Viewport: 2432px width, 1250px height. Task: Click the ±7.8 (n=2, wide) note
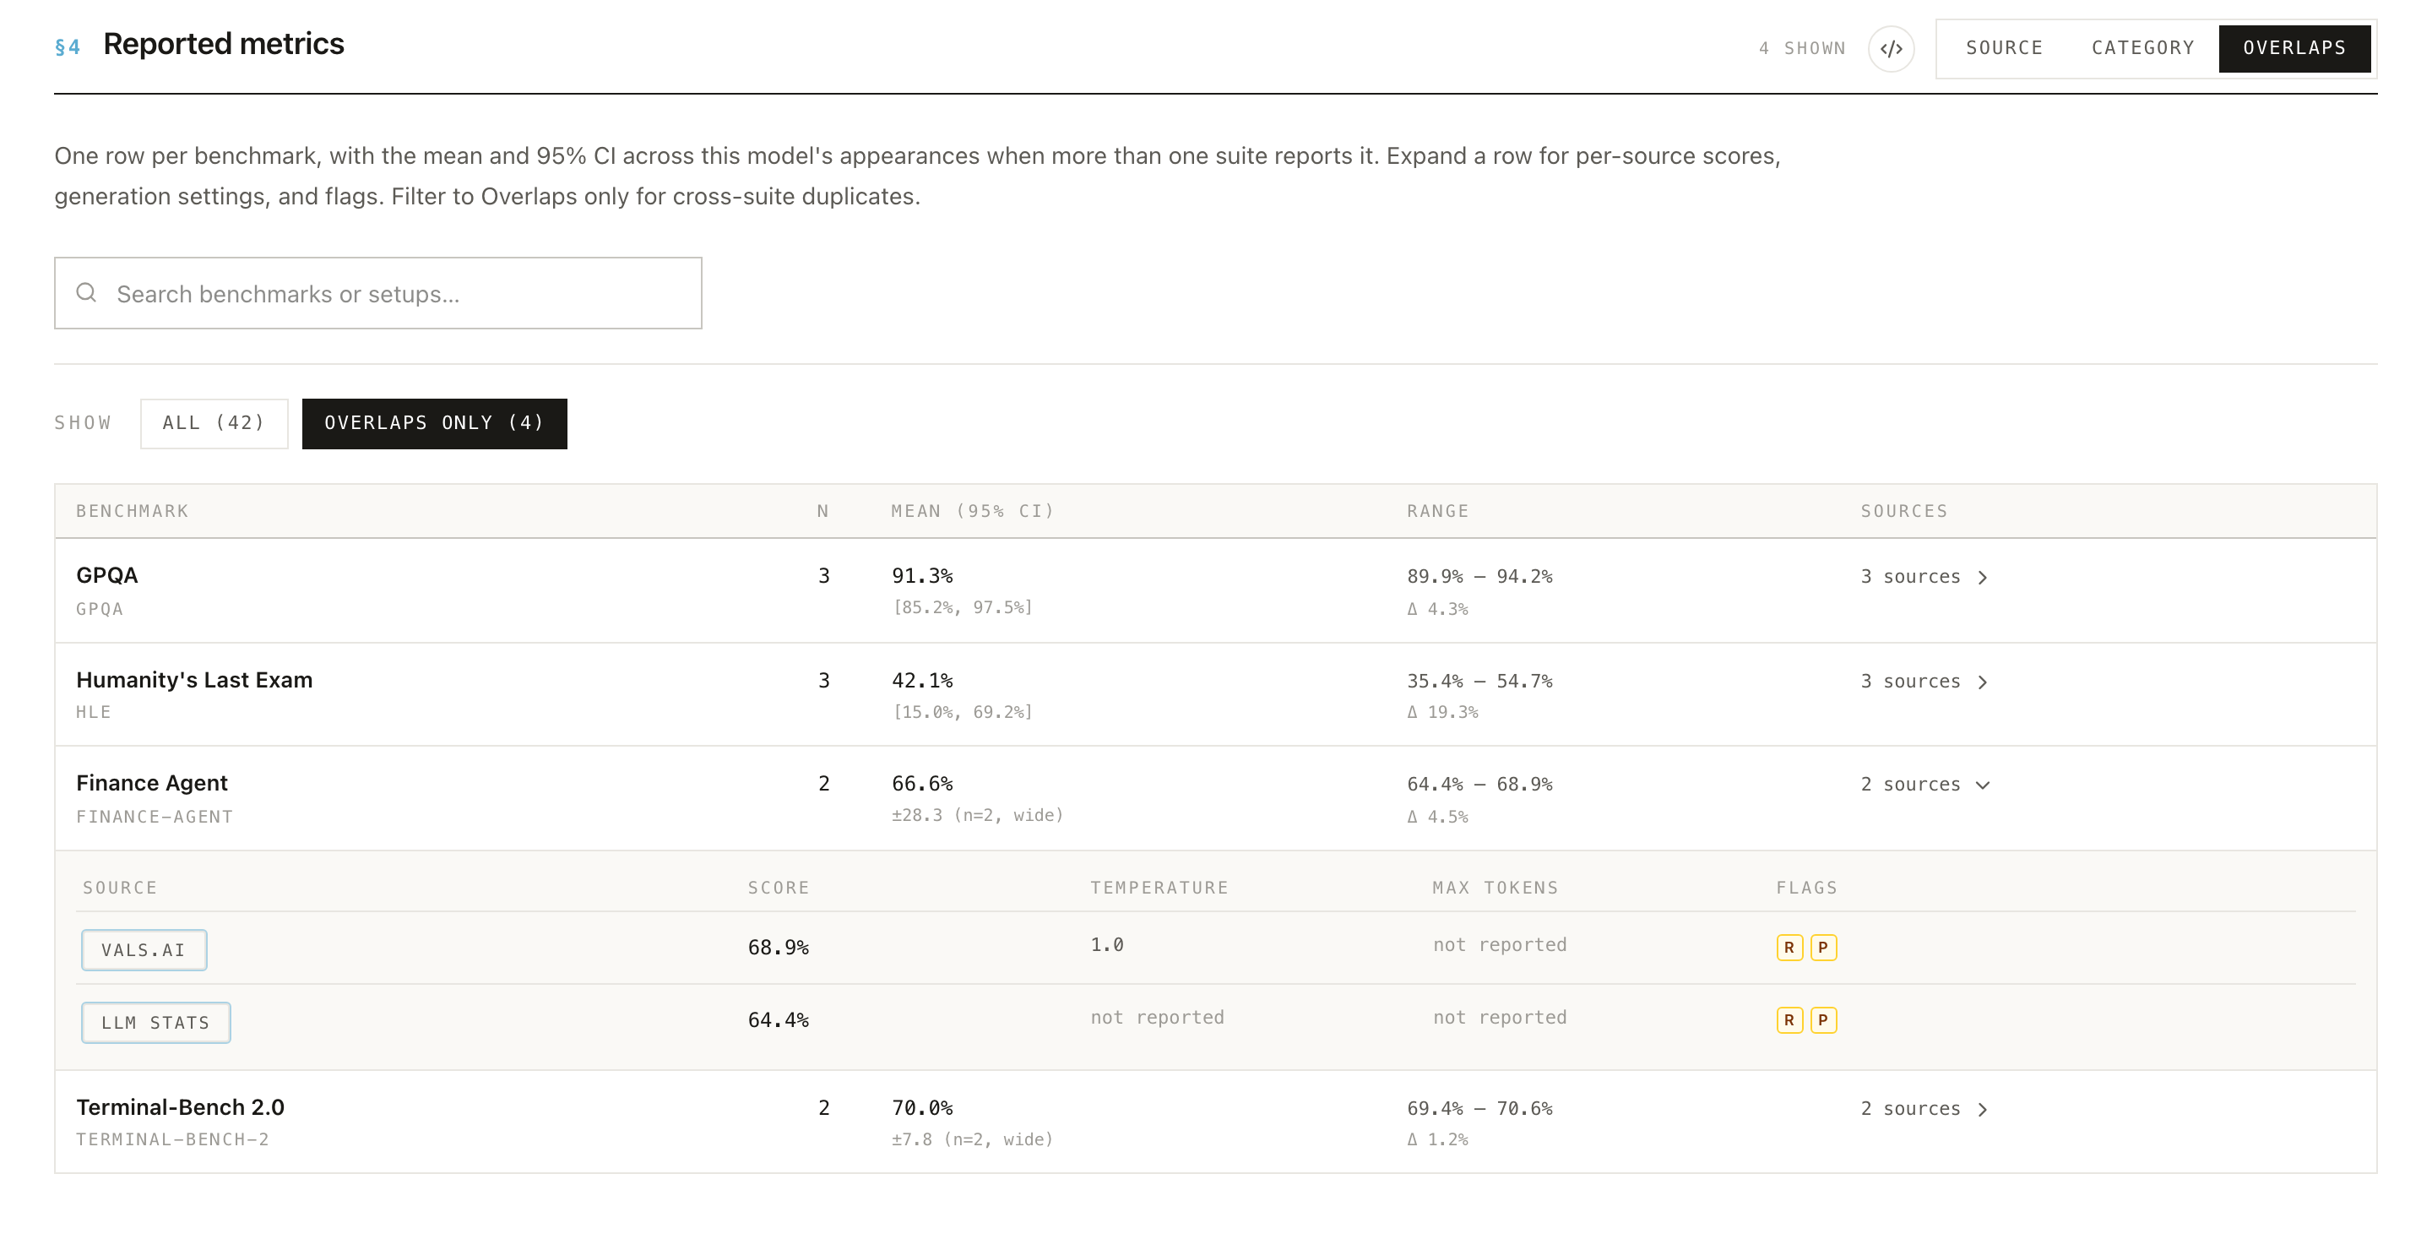973,1139
